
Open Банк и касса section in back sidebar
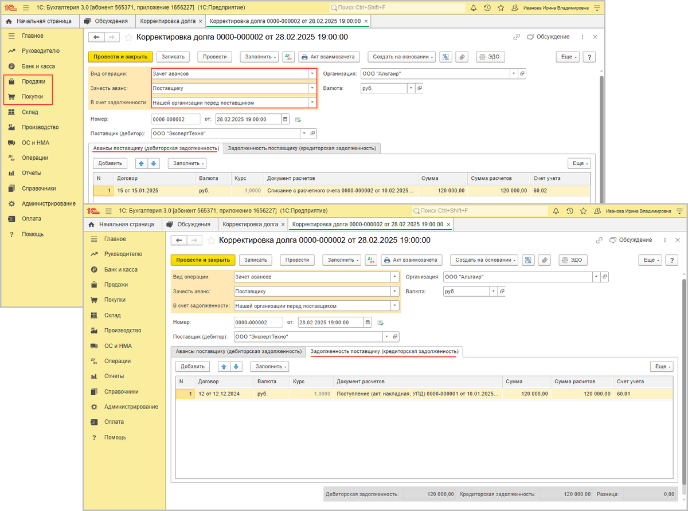[x=38, y=66]
